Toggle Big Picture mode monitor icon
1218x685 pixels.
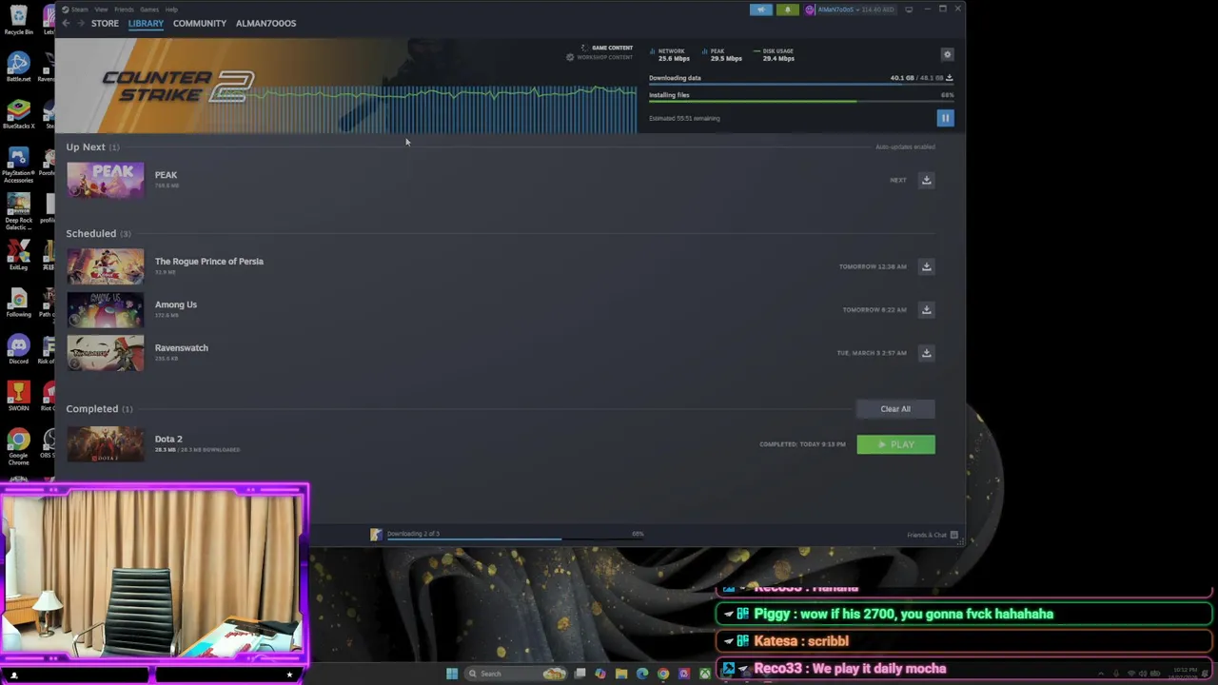909,10
